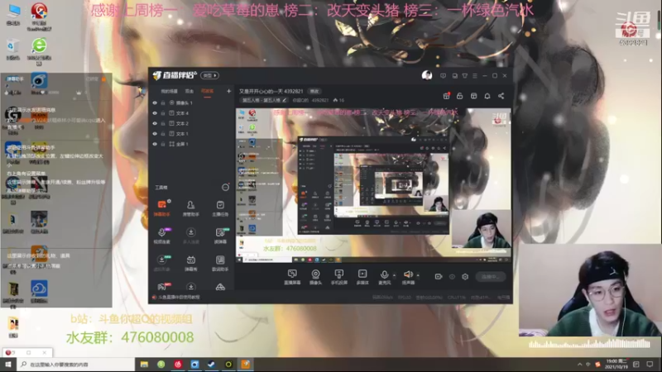Click the speech bubble icon in title bar
Viewport: 662px width, 372px height.
coord(443,76)
